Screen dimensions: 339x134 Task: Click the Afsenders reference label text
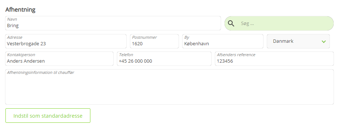(x=236, y=55)
